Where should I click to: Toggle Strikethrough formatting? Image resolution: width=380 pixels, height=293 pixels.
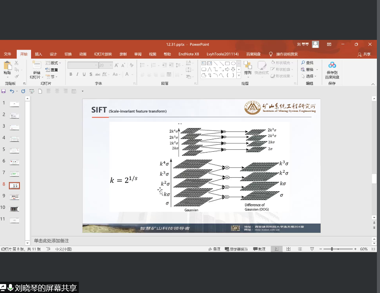click(x=98, y=74)
